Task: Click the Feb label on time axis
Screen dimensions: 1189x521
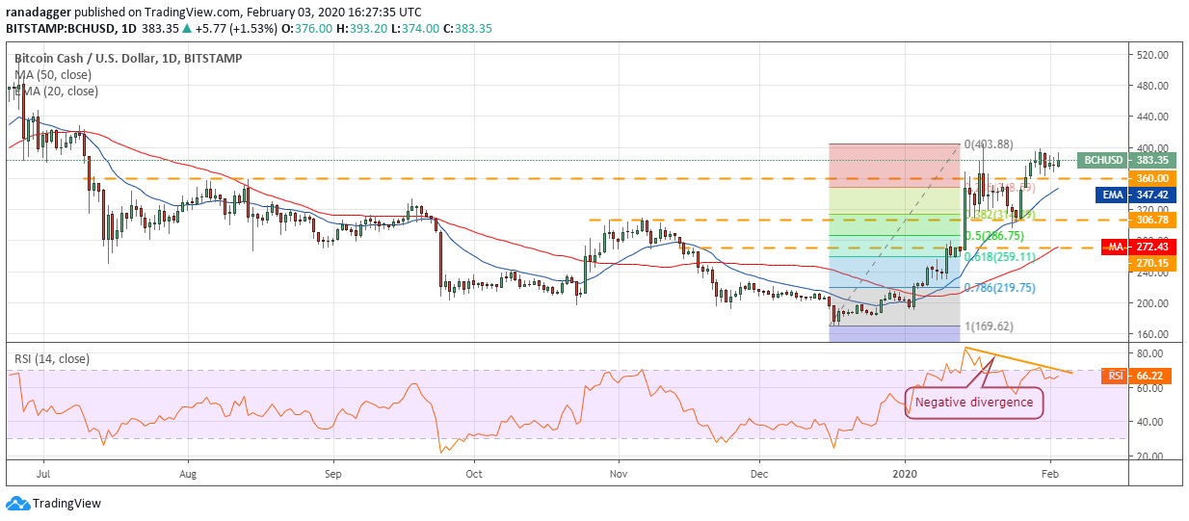Action: [1051, 474]
